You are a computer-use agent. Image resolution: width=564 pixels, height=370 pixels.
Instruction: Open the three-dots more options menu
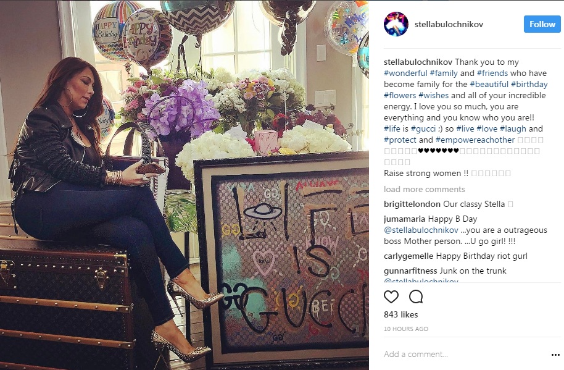(555, 355)
